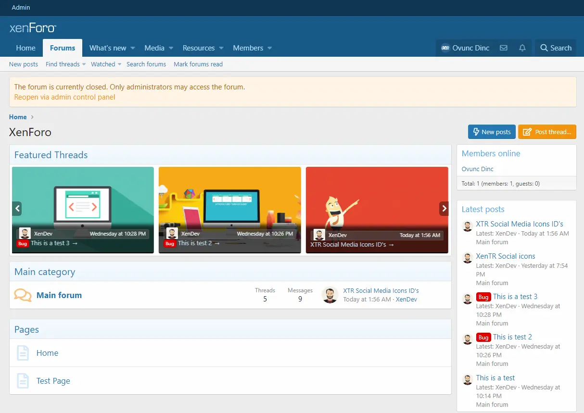Click avatar beside XenTR Social icons post
The height and width of the screenshot is (413, 584).
coord(467,259)
